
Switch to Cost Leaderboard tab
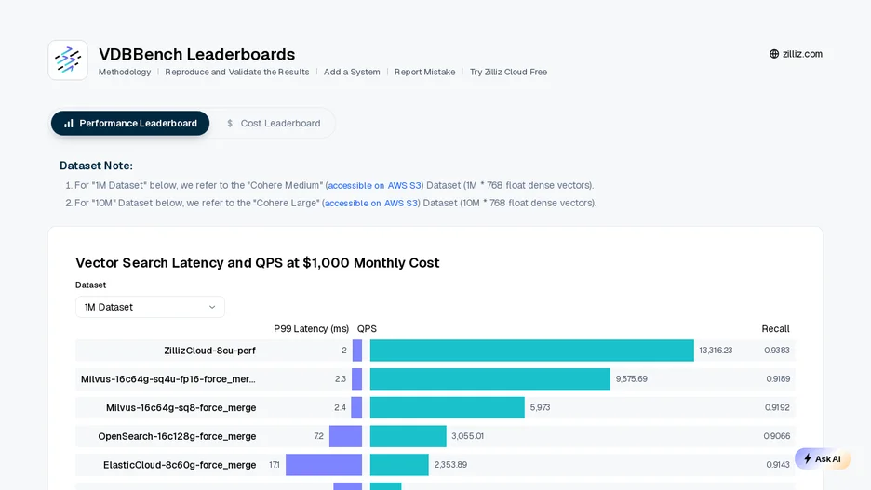[274, 123]
